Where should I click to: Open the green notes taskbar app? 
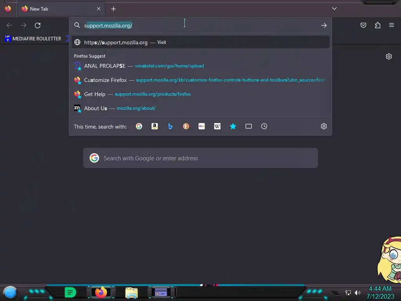70,292
